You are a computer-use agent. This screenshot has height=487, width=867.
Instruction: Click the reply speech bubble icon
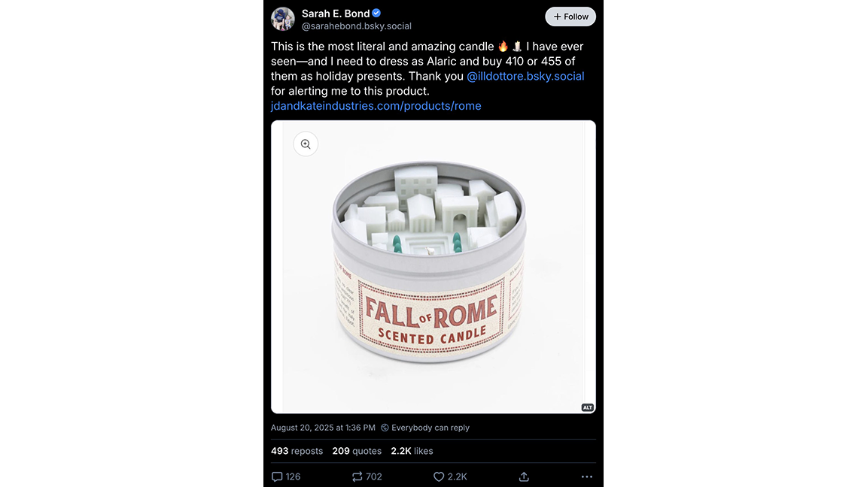click(x=277, y=476)
